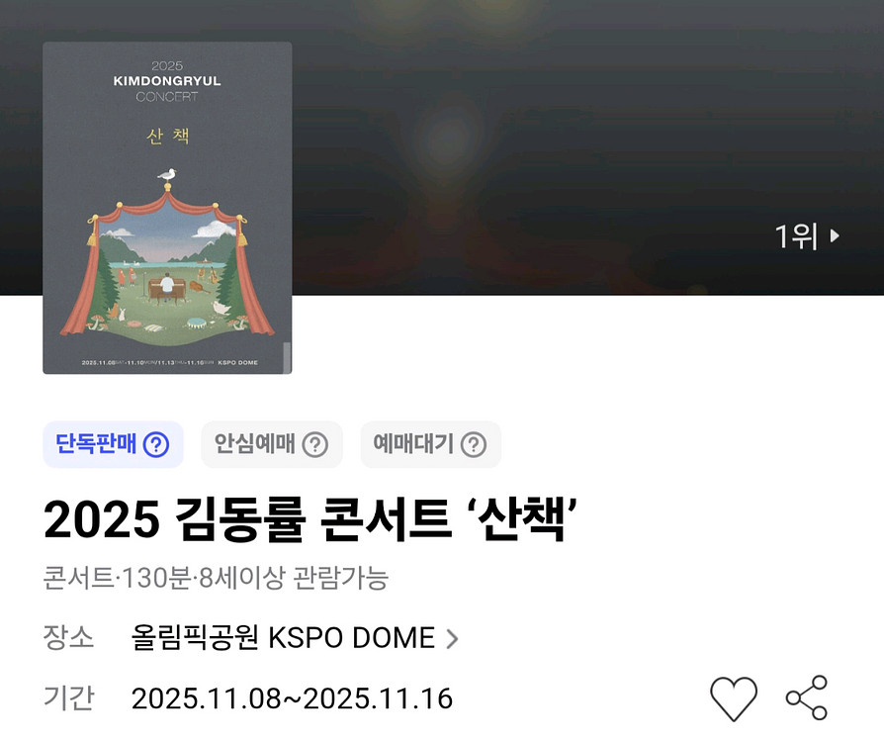Click the 콘서트·130분·8세이상 관람가능 info line
The width and height of the screenshot is (884, 742).
pos(216,578)
